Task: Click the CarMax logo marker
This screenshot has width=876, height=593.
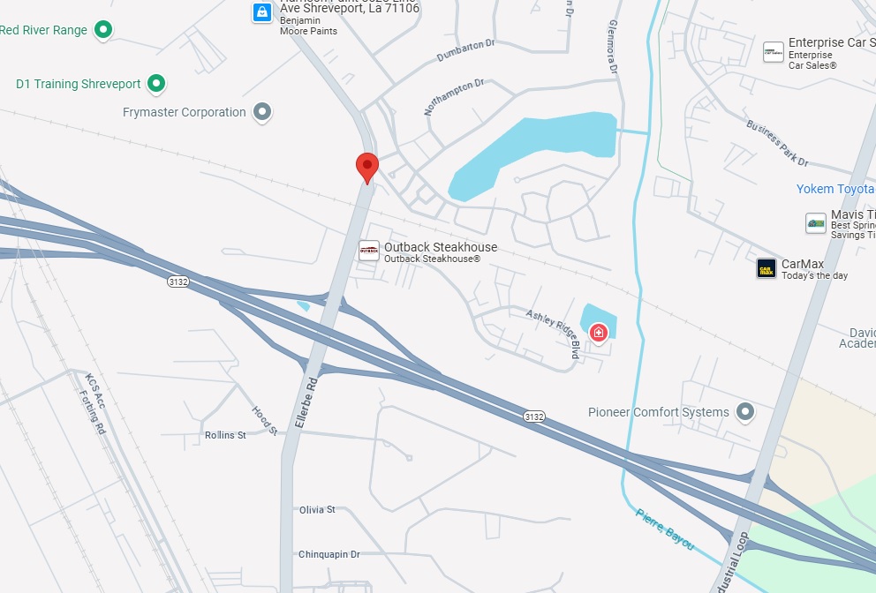Action: [x=766, y=268]
